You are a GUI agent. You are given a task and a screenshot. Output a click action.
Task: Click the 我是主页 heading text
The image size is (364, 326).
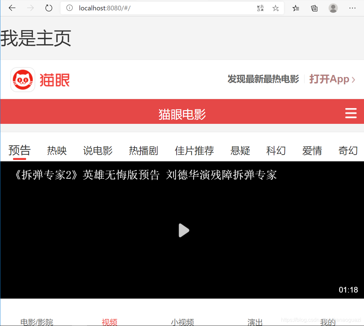[x=35, y=38]
